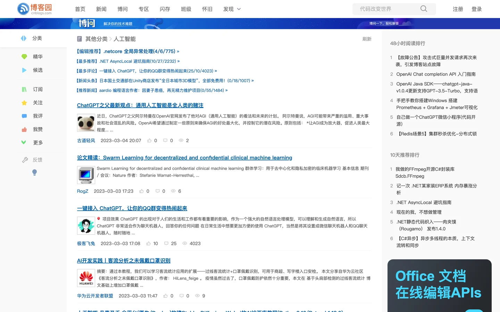The image size is (500, 312).
Task: Click the 注册 link
Action: click(458, 9)
